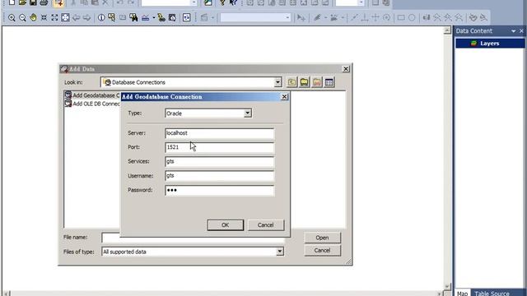Viewport: 527px width, 296px height.
Task: Click the Save diskette toolbar icon
Action: tap(33, 2)
